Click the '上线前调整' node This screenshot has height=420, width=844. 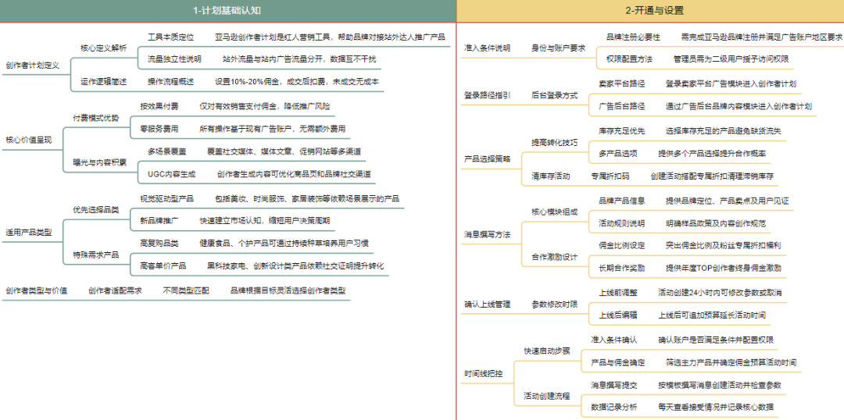click(x=617, y=292)
